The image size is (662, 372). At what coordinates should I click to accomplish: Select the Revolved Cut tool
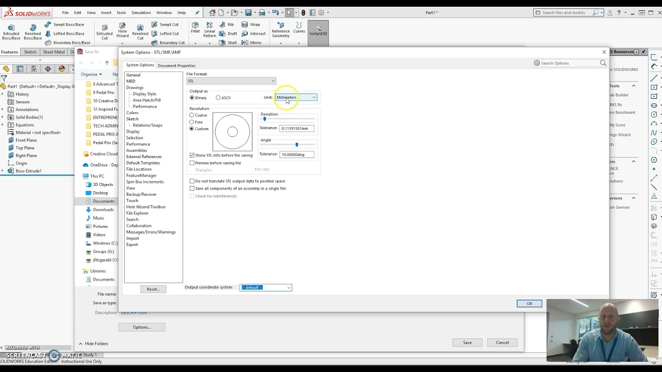(140, 31)
